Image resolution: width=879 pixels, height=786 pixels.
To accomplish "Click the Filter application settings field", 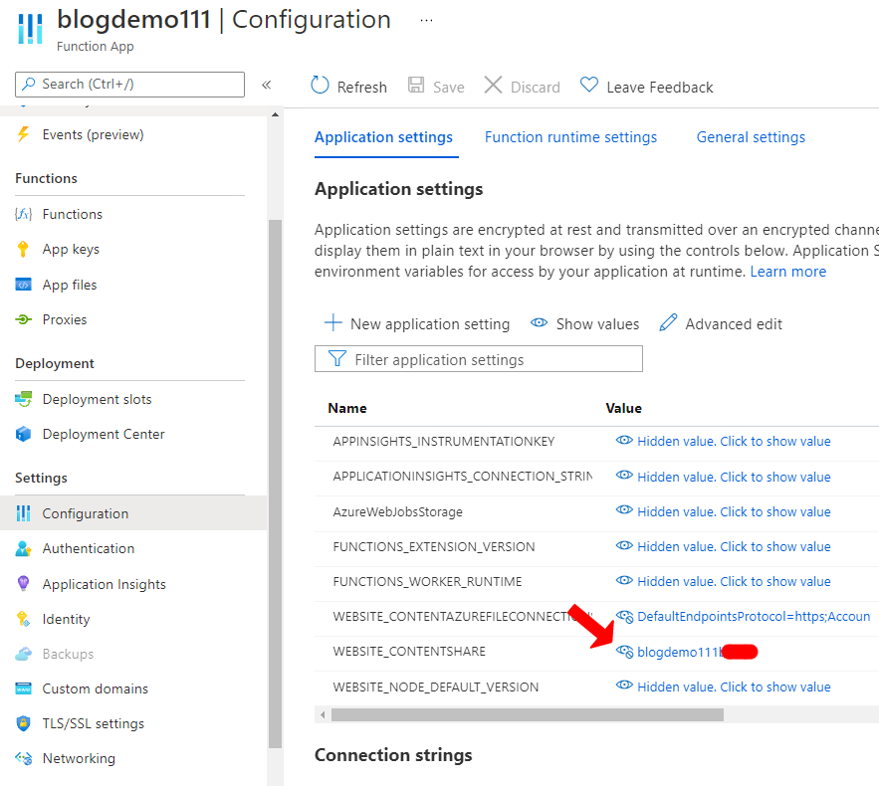I will tap(478, 358).
